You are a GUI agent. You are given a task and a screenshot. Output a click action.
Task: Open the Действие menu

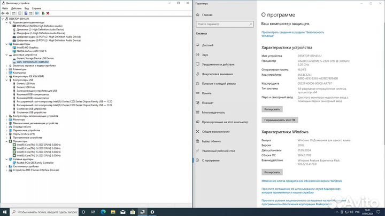[16, 9]
